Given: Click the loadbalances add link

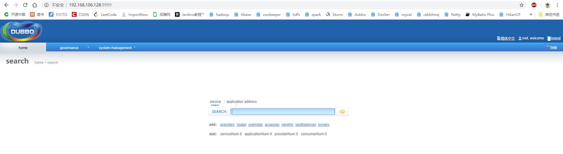Looking at the screenshot, I should tap(306, 125).
